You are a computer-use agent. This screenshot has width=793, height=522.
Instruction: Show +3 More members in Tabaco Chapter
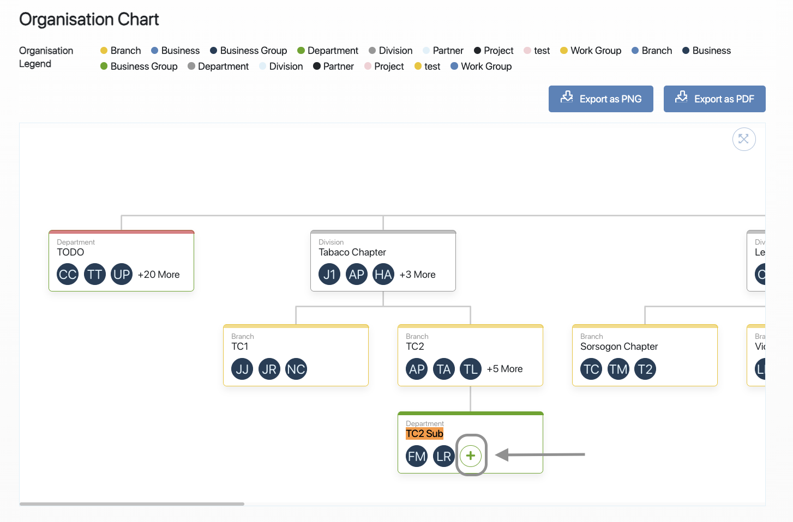[417, 275]
